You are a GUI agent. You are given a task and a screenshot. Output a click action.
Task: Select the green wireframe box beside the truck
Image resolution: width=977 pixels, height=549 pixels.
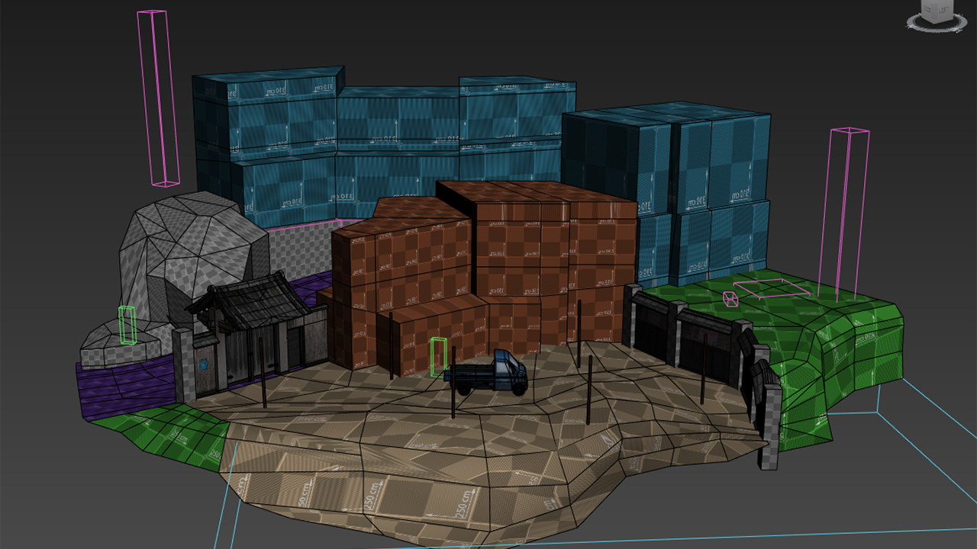438,357
